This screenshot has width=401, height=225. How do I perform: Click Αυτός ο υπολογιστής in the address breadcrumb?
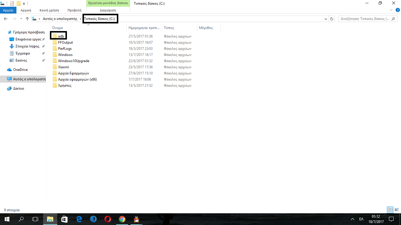(60, 19)
